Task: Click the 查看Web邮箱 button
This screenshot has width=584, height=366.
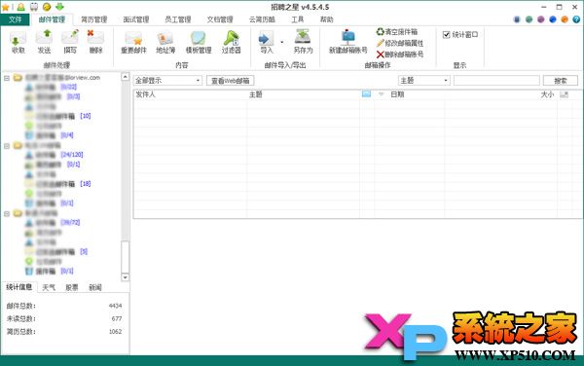Action: point(230,81)
